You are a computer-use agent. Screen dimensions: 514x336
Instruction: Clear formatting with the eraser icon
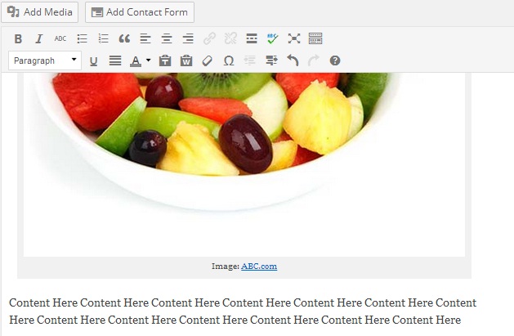pos(208,60)
